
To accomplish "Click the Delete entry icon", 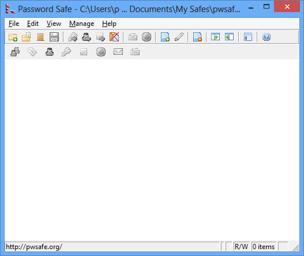I will pyautogui.click(x=197, y=37).
